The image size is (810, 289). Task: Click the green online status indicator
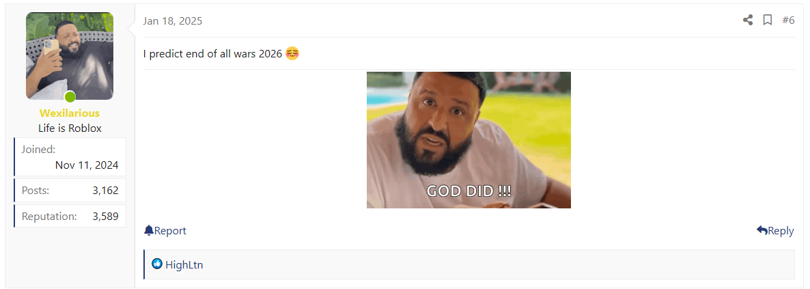[x=70, y=97]
